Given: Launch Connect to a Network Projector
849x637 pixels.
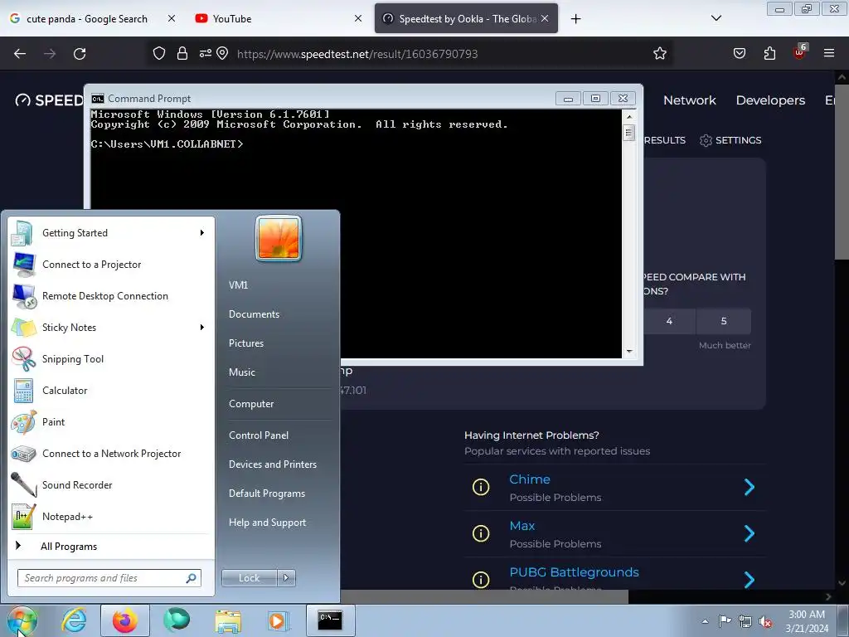Looking at the screenshot, I should [x=111, y=454].
